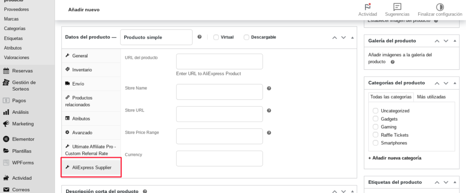The image size is (466, 193).
Task: Focus the Store Price Range field
Action: click(x=219, y=136)
